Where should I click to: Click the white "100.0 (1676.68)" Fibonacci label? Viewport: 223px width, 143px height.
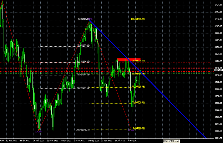pyautogui.click(x=83, y=130)
